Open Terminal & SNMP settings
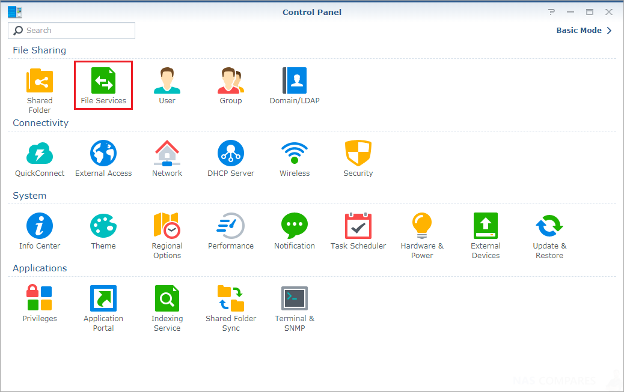The image size is (624, 392). (x=295, y=309)
